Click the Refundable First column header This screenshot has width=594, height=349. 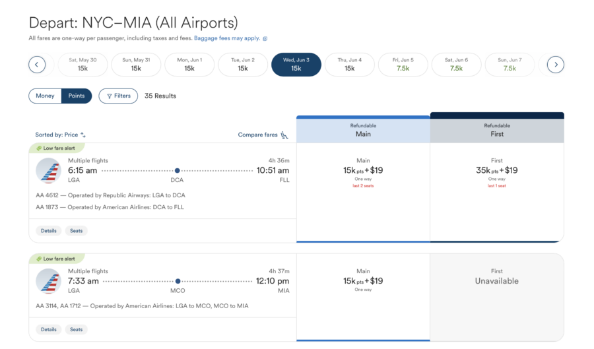(497, 128)
